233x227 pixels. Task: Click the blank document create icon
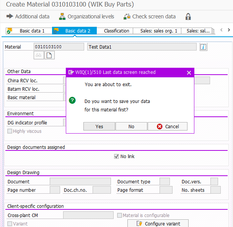[49, 55]
